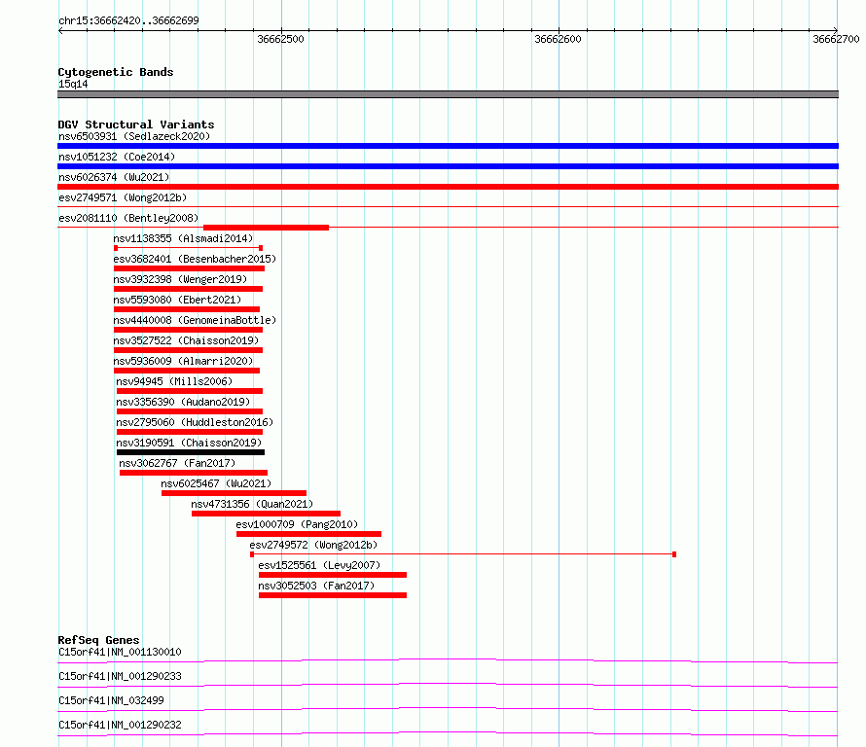Click the blue bar for nsv6503931

[x=448, y=146]
